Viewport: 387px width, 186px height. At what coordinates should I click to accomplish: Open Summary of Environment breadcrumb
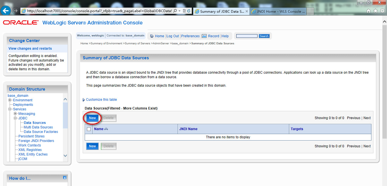click(107, 43)
